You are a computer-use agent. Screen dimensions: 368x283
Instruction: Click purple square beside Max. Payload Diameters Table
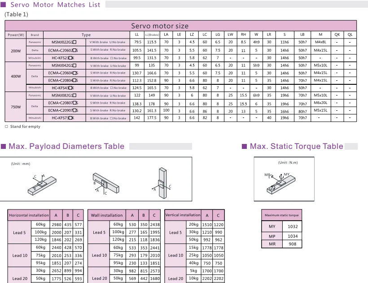point(3,146)
